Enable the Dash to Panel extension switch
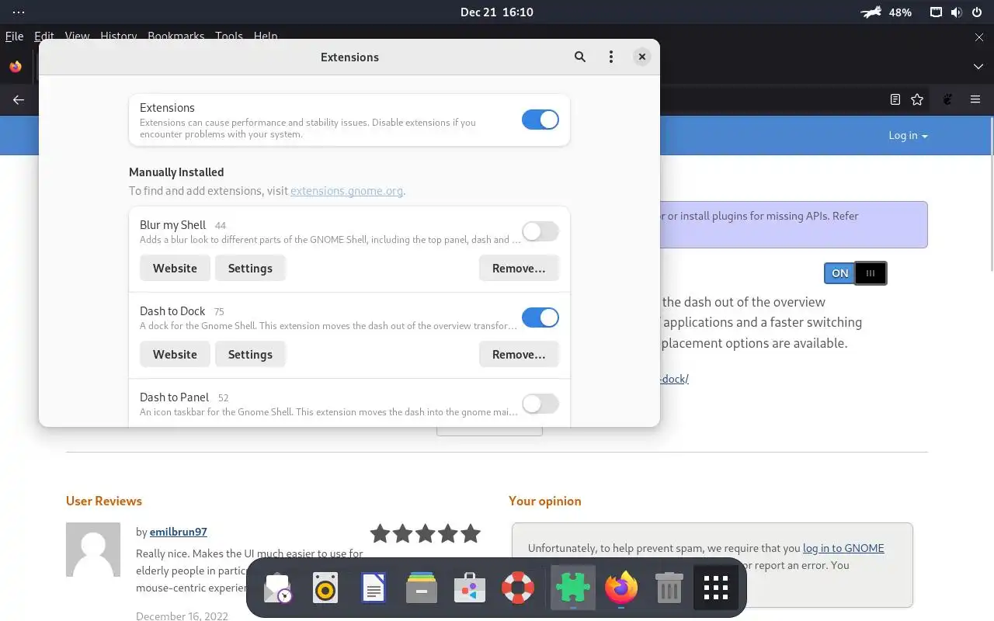This screenshot has width=994, height=621. pyautogui.click(x=540, y=404)
